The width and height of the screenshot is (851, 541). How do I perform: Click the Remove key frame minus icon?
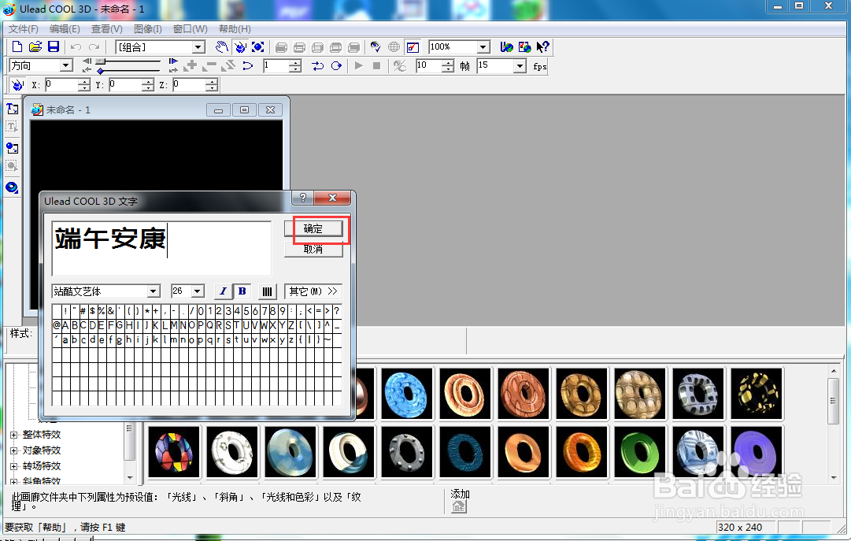tap(209, 65)
